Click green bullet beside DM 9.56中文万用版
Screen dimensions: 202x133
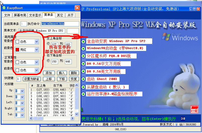click(x=83, y=64)
